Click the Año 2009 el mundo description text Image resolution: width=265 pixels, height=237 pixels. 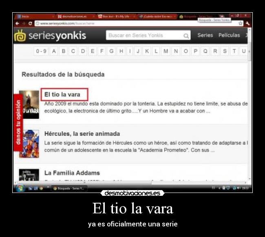(x=146, y=107)
